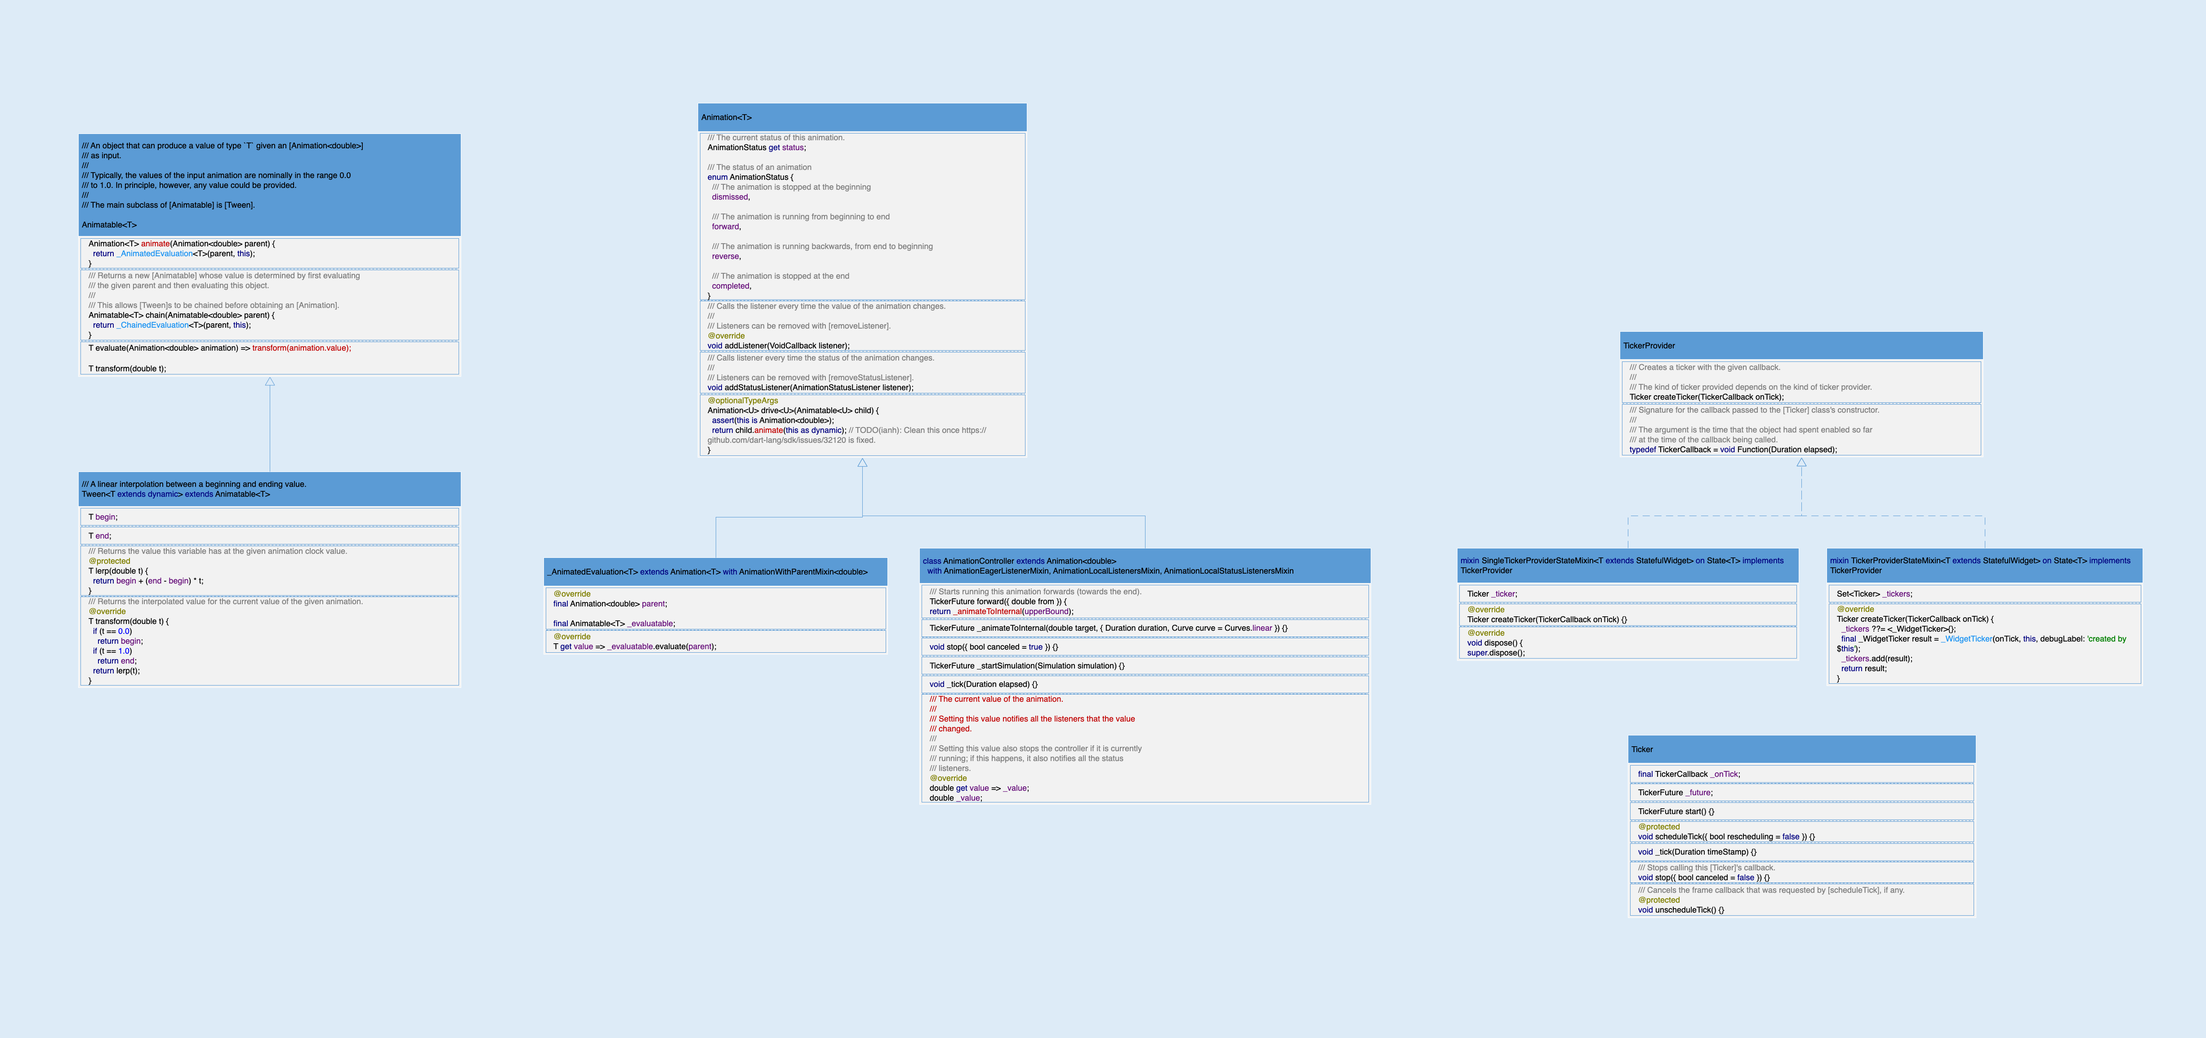Click the dashed arrowhead below TickerProvider

tap(1801, 463)
